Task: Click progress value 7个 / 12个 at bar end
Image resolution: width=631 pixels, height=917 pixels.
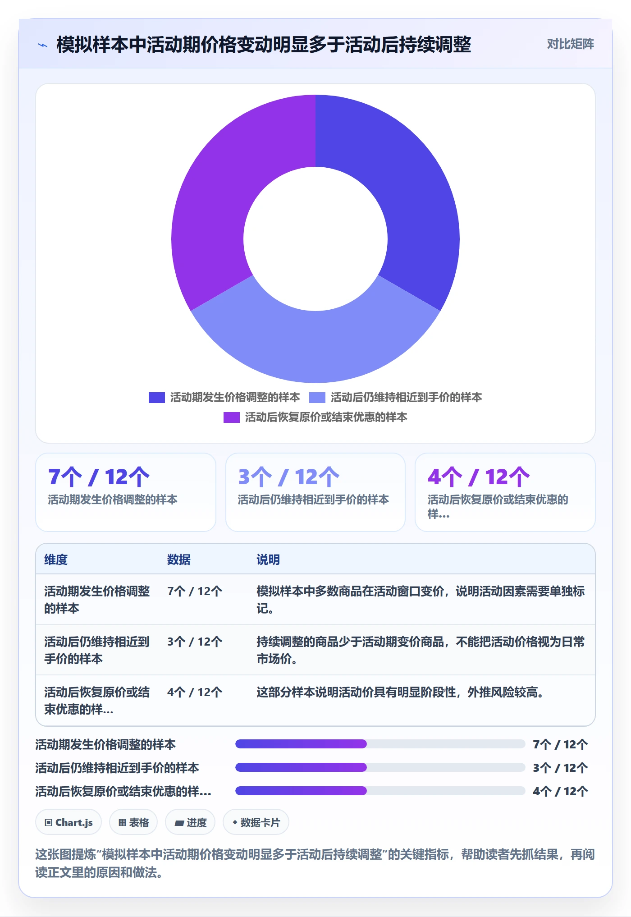Action: [560, 744]
